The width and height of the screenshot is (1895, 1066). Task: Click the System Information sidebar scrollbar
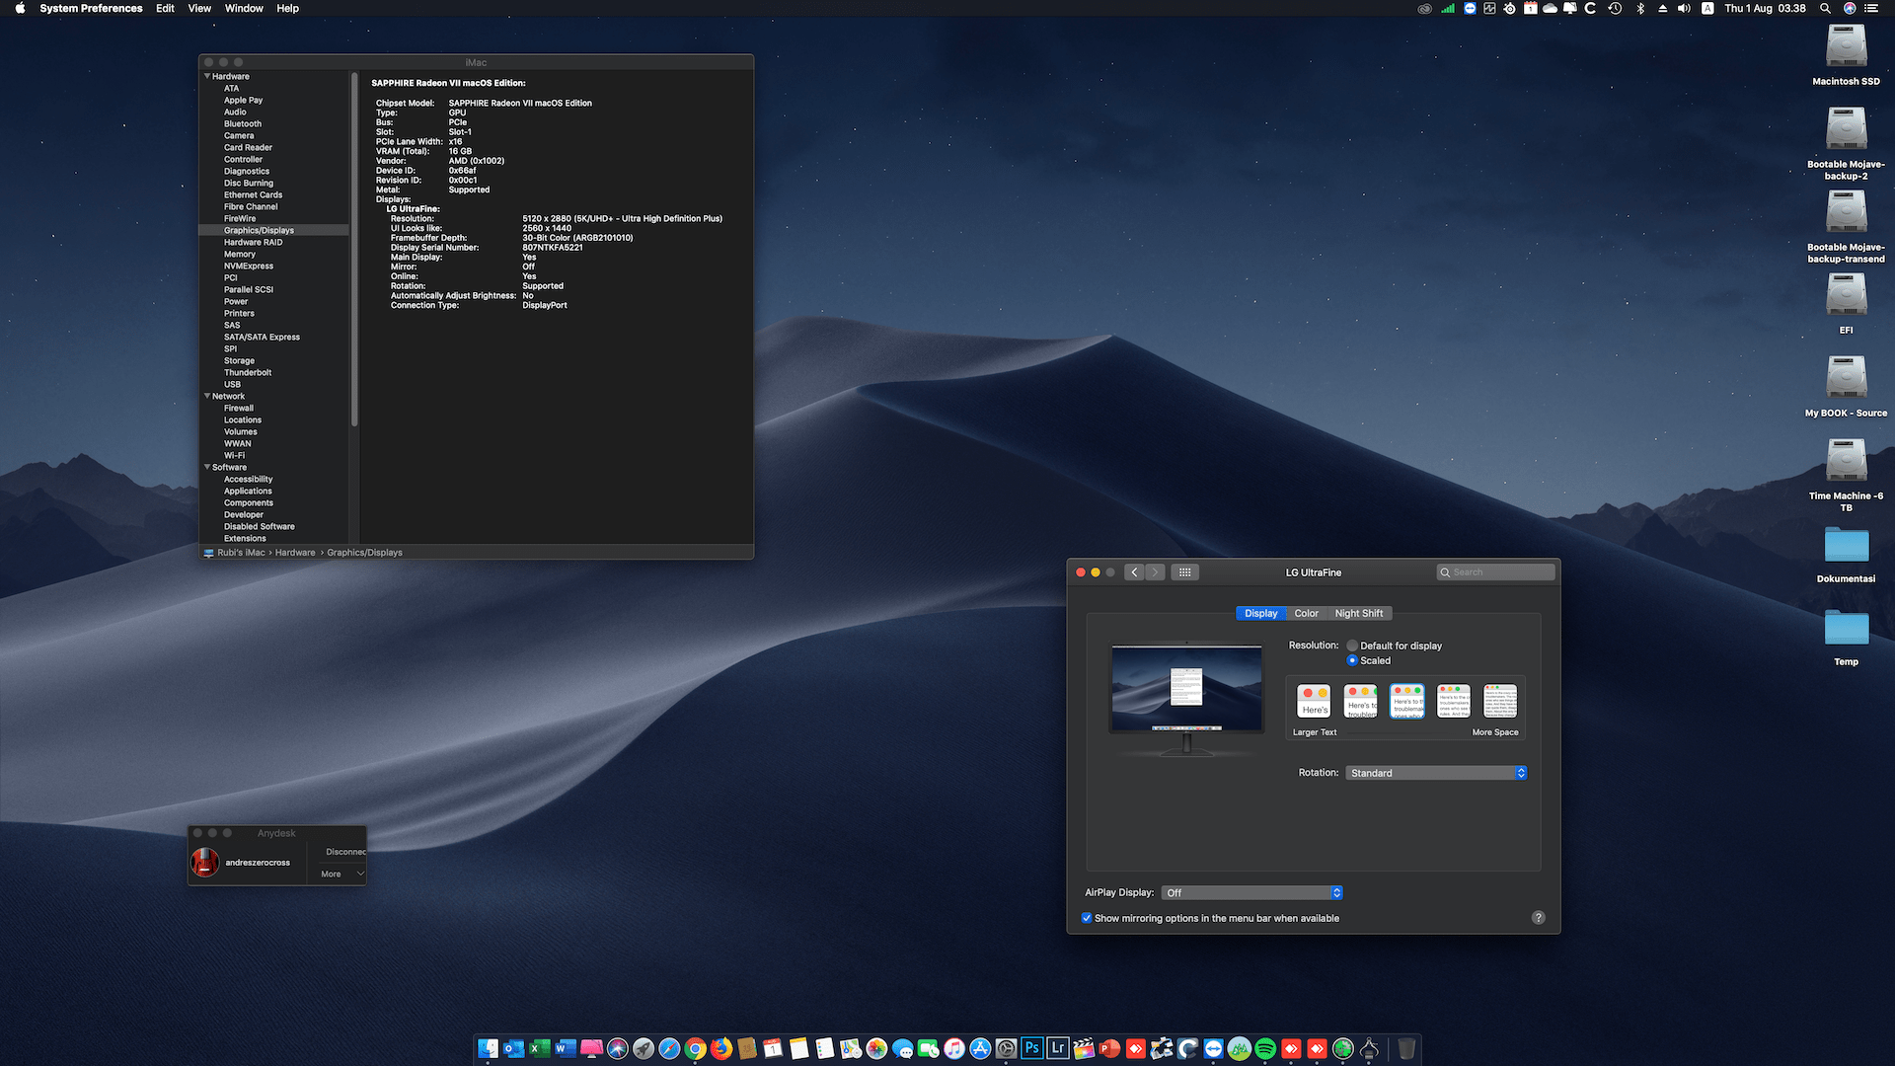click(x=353, y=249)
